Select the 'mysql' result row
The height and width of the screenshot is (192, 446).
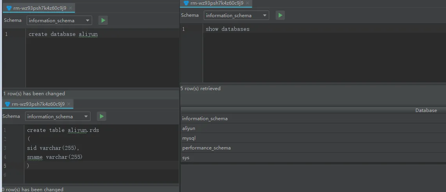pos(313,138)
